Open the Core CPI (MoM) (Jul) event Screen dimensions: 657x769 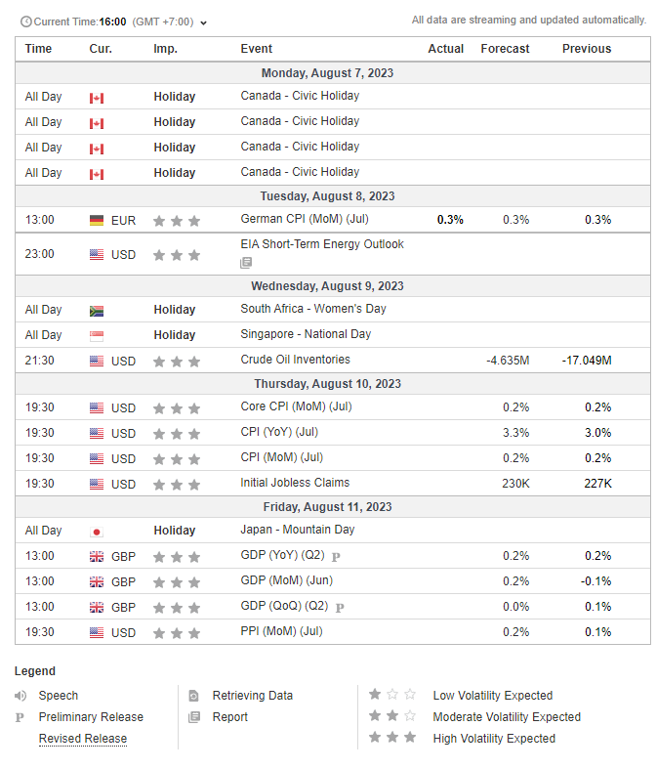click(296, 406)
